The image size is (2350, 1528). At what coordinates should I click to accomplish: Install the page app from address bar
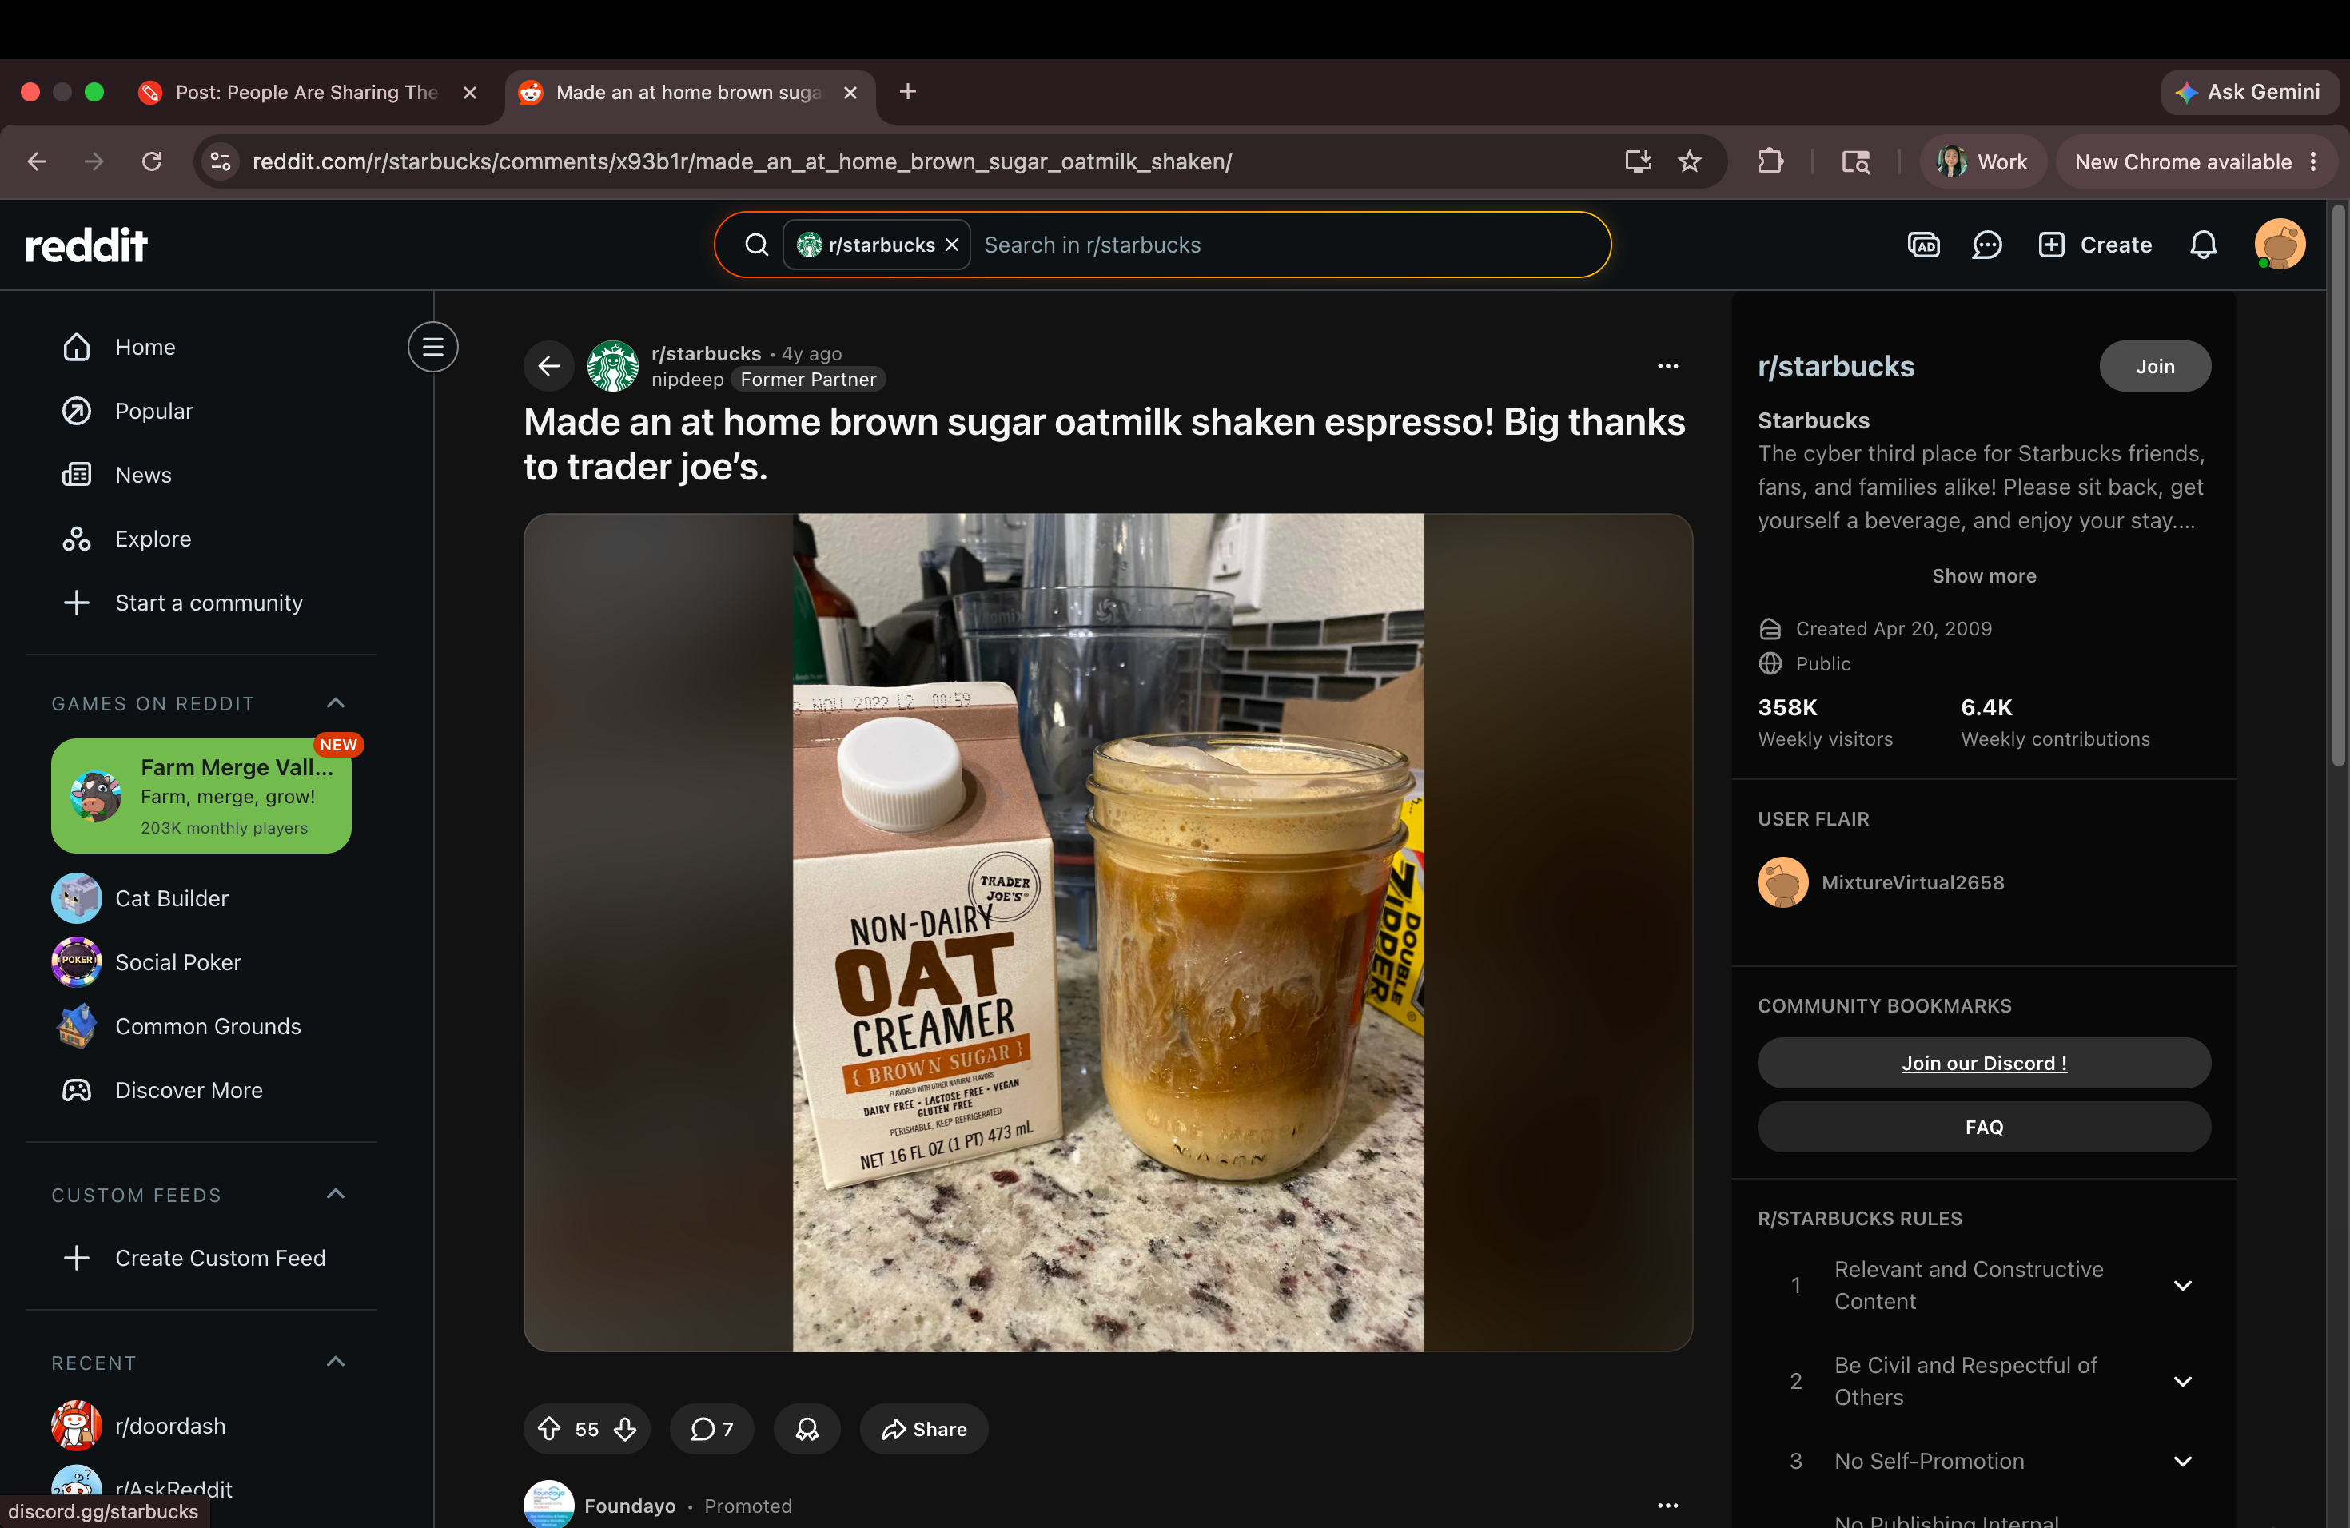1638,161
